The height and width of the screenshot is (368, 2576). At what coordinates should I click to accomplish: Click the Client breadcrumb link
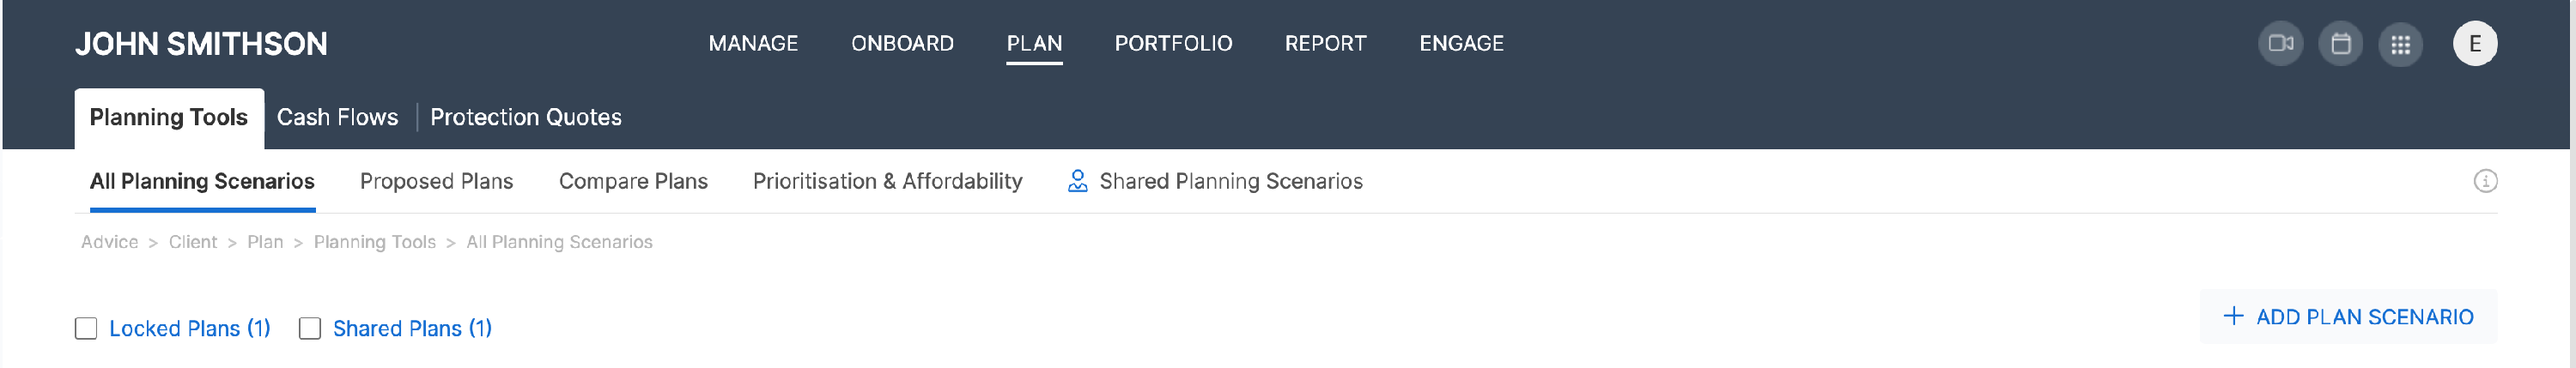pos(192,242)
